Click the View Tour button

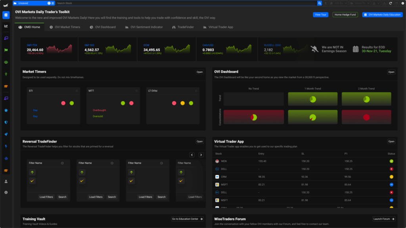point(320,15)
